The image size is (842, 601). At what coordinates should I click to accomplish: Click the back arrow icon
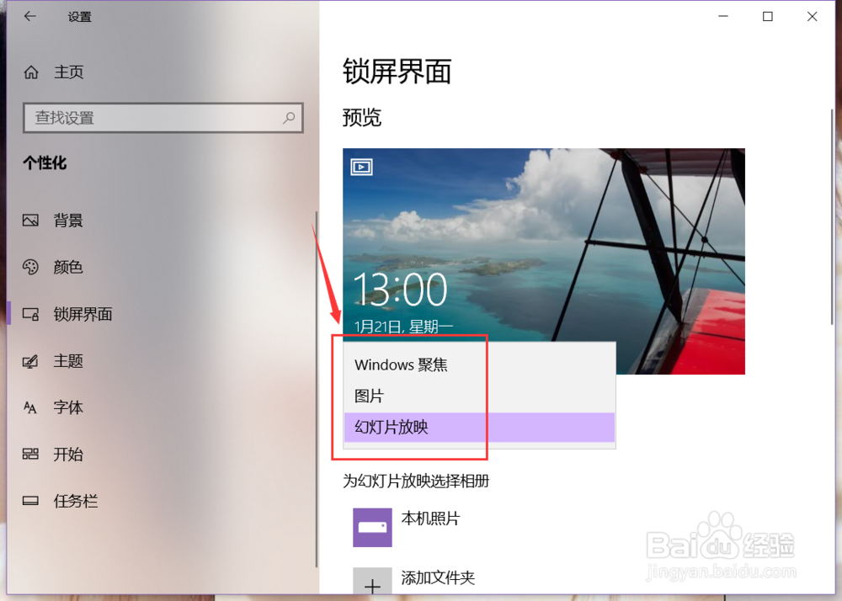click(x=30, y=16)
